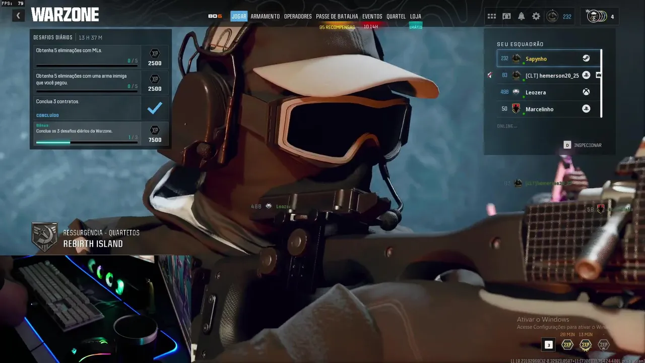
Task: Click PlayStation icon next to hemerson20_25
Action: tap(586, 75)
